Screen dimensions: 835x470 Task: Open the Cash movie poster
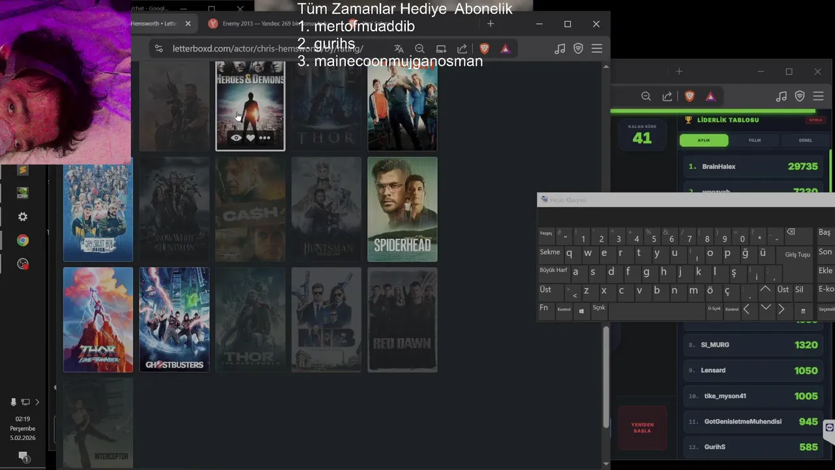click(x=250, y=210)
